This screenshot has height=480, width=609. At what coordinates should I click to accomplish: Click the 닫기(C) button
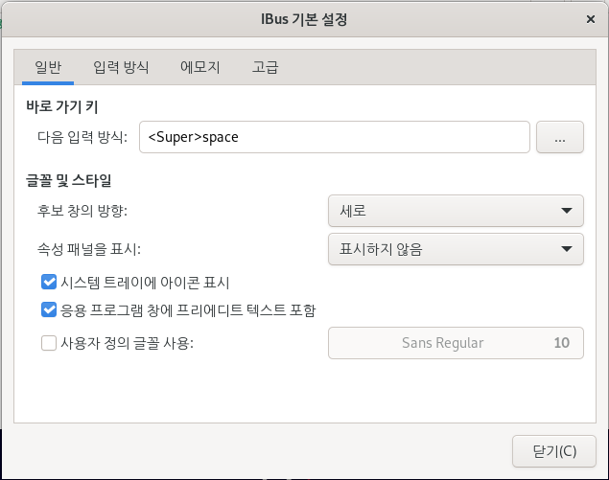point(553,451)
